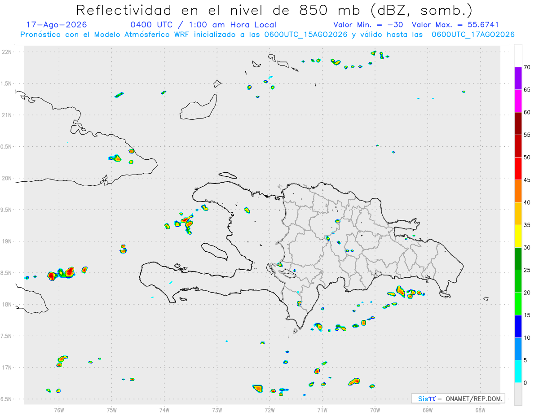Click the 'SisTT - ONAMET/REP.DOM.' credit box
Screen dimensions: 539x416
pos(458,398)
